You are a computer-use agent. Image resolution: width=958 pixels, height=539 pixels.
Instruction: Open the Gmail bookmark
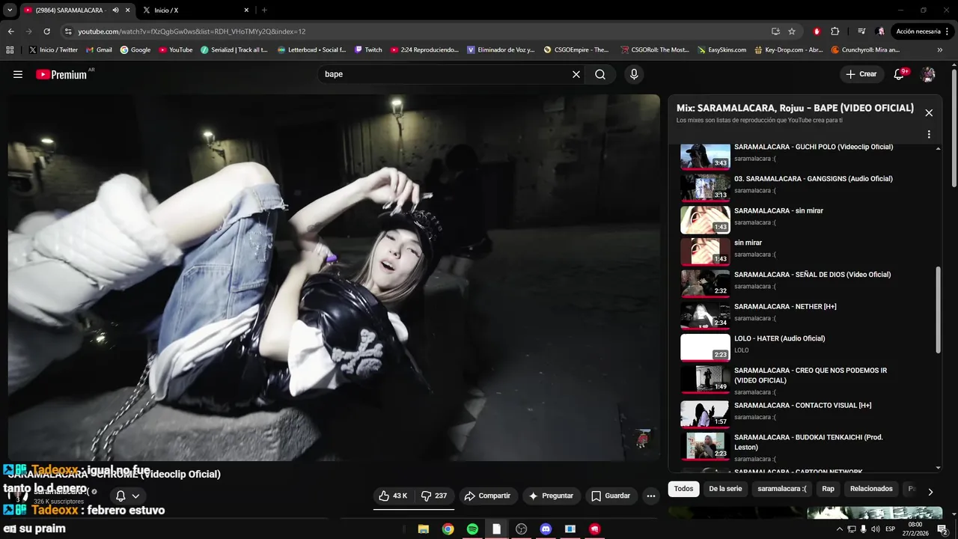pos(99,50)
